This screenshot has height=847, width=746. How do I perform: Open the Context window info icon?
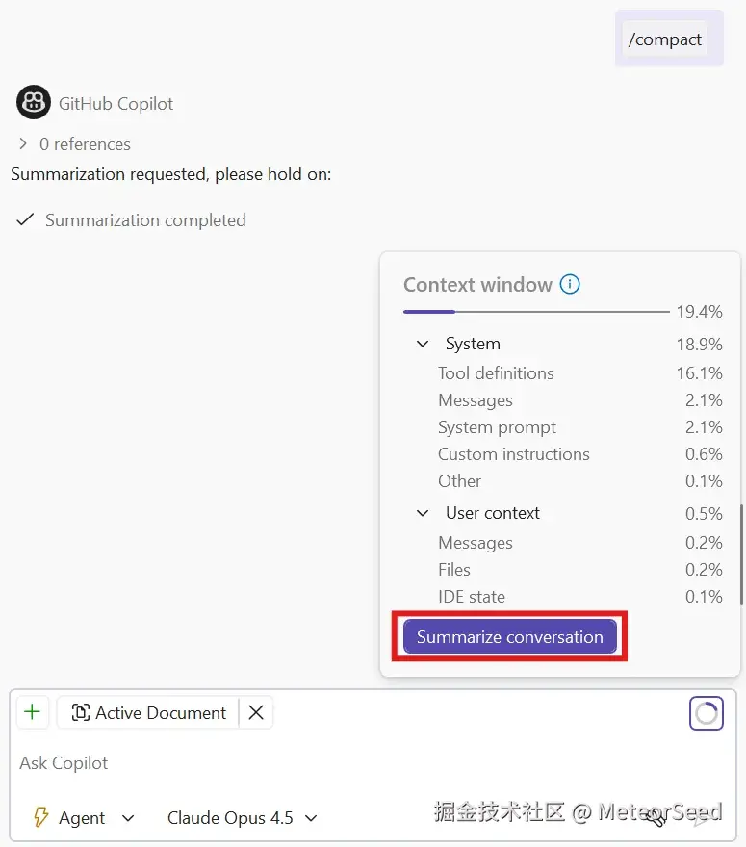pos(569,284)
